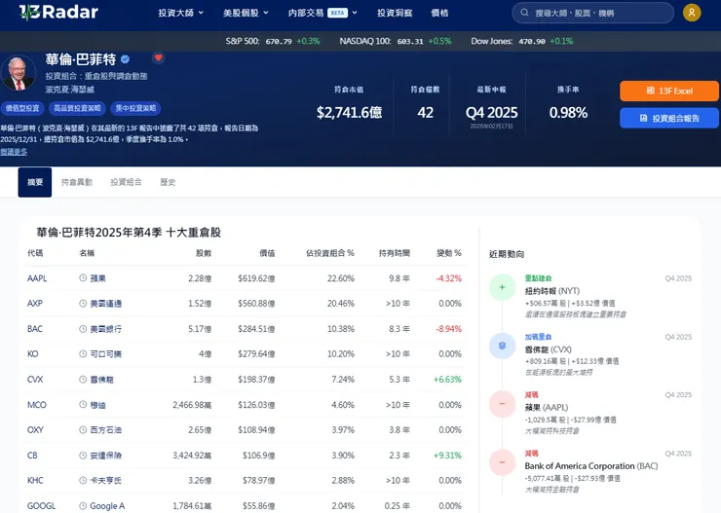Screen dimensions: 721x513
Task: Click the Q4 2025 latest filing value
Action: (x=492, y=113)
